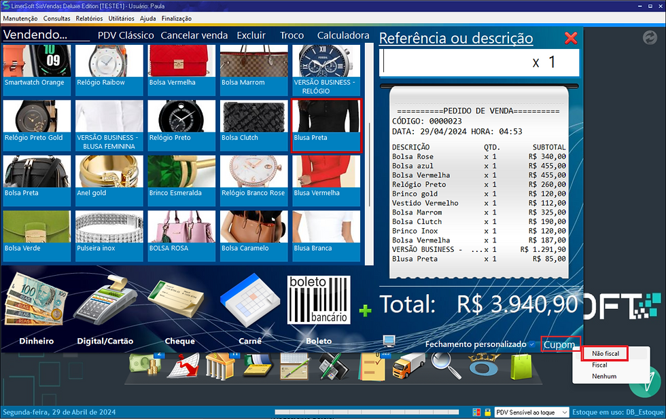Click the green shopping bag icon
The image size is (666, 419).
coord(522,367)
